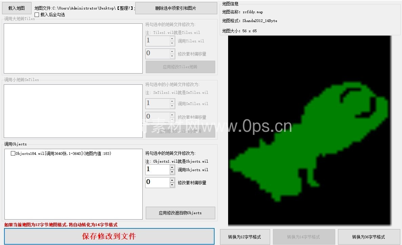Image resolution: width=402 pixels, height=245 pixels.
Task: Convert map with 转换为36字节格式 button
Action: [368, 237]
